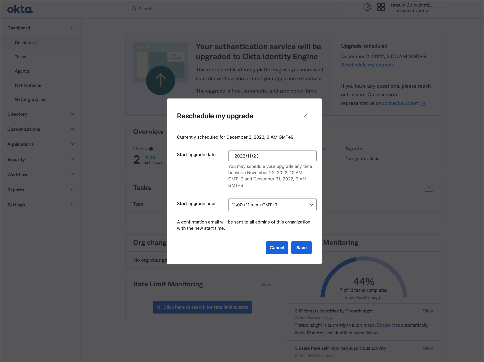The height and width of the screenshot is (362, 484).
Task: Close the Reschedule my upgrade dialog
Action: click(x=306, y=115)
